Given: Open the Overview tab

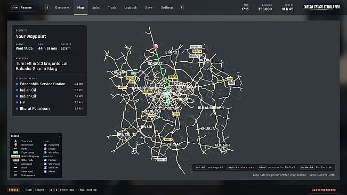Looking at the screenshot, I should (62, 7).
